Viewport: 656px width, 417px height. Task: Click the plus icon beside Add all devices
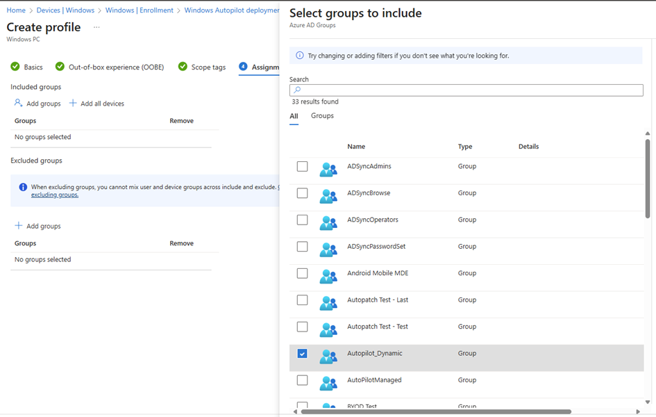[74, 104]
